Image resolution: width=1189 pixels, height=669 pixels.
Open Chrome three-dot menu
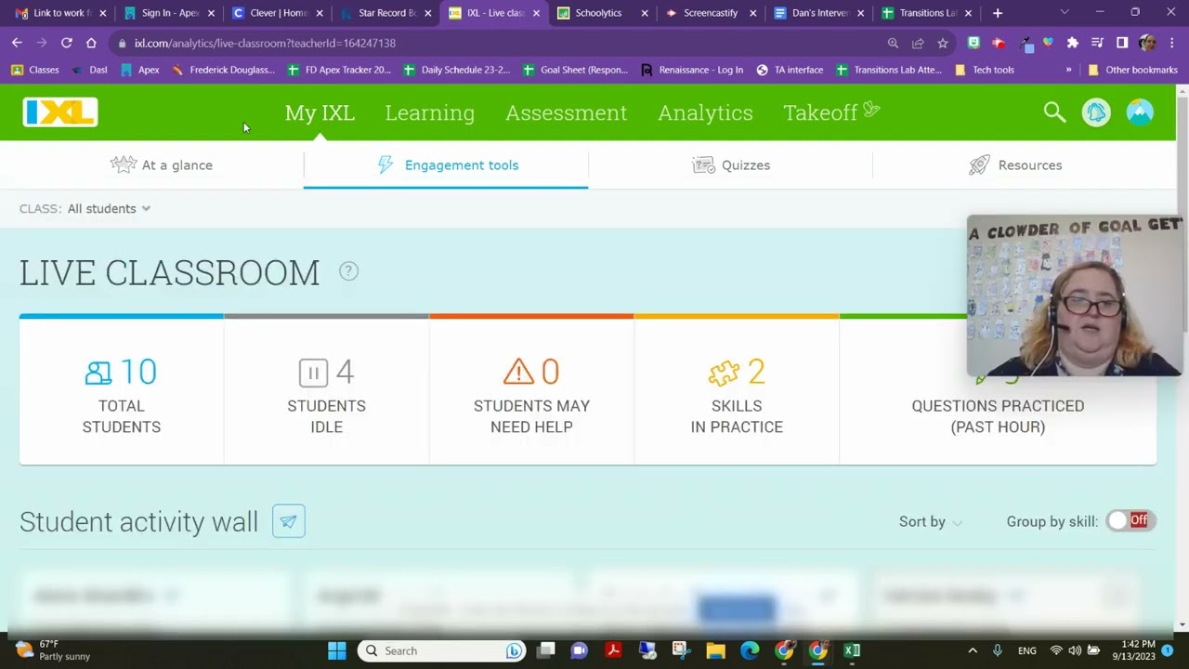1171,43
